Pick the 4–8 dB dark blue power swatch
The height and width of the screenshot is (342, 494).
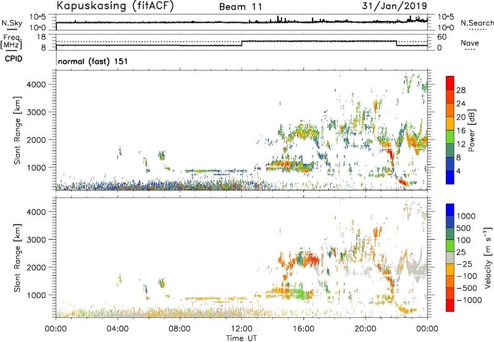[x=450, y=164]
